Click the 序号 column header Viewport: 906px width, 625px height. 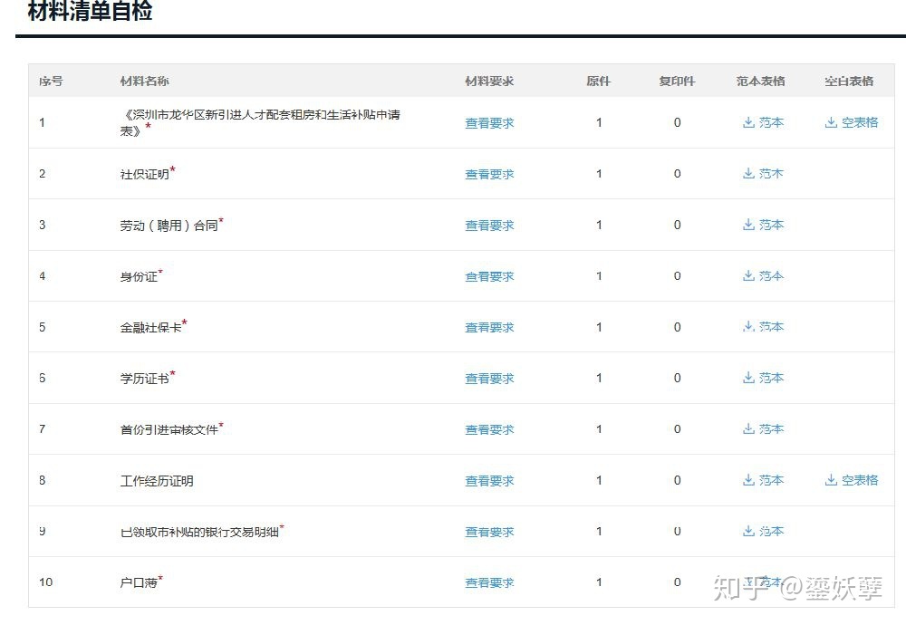pos(51,82)
